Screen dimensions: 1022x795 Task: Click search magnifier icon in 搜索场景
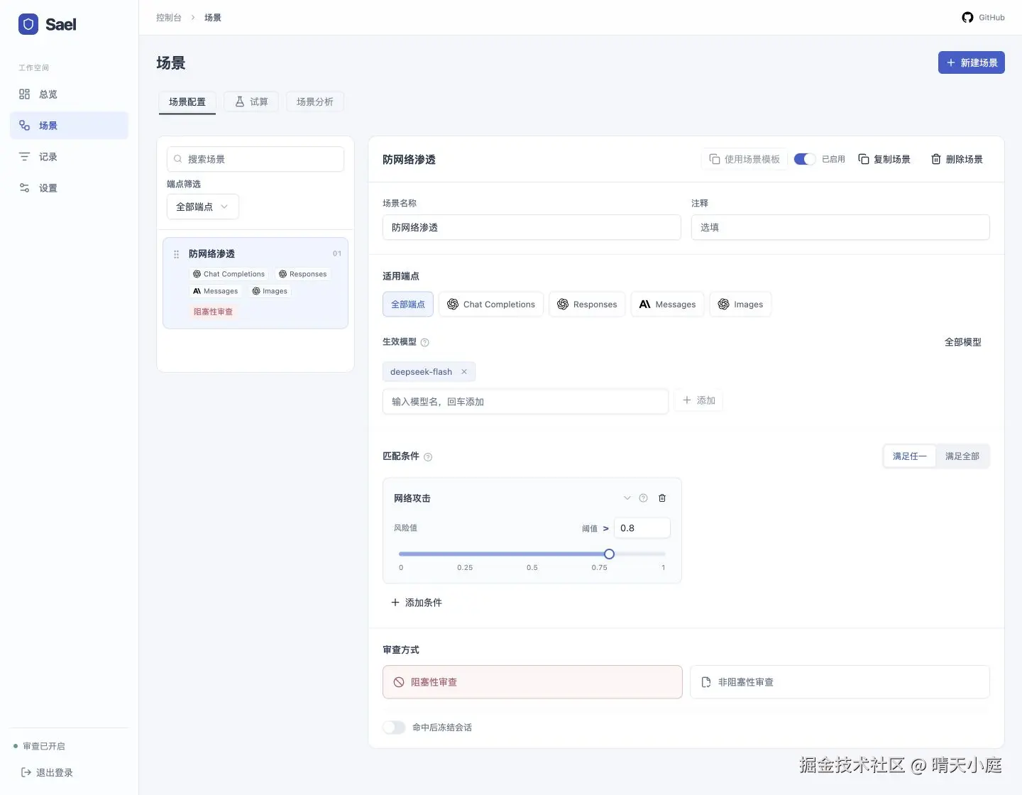point(178,159)
